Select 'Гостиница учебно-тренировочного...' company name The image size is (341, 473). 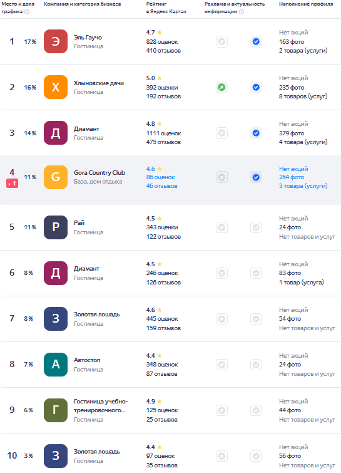pyautogui.click(x=101, y=406)
